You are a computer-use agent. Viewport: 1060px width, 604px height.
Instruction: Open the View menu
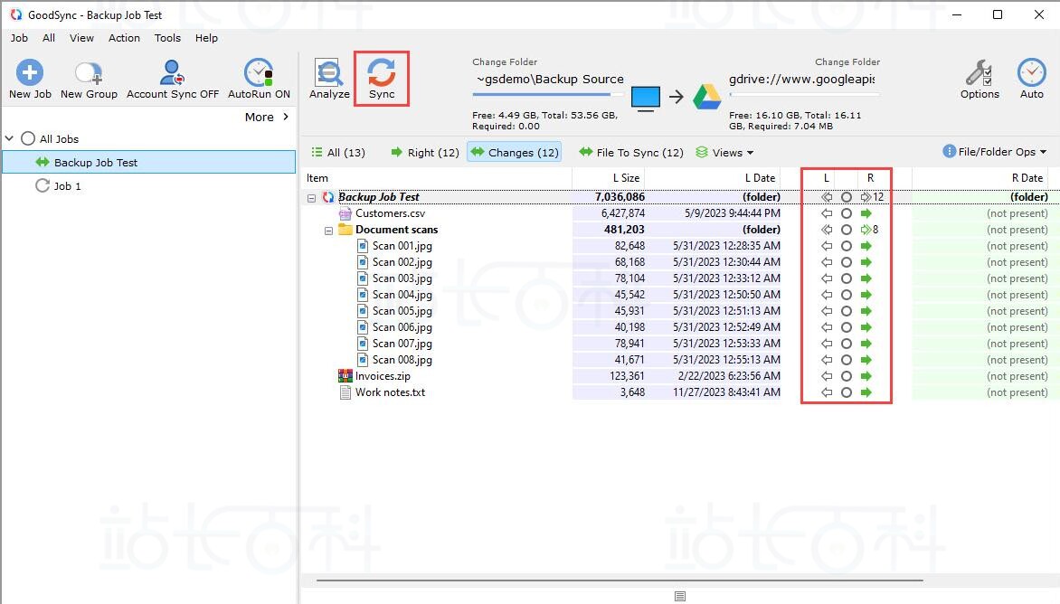point(81,38)
